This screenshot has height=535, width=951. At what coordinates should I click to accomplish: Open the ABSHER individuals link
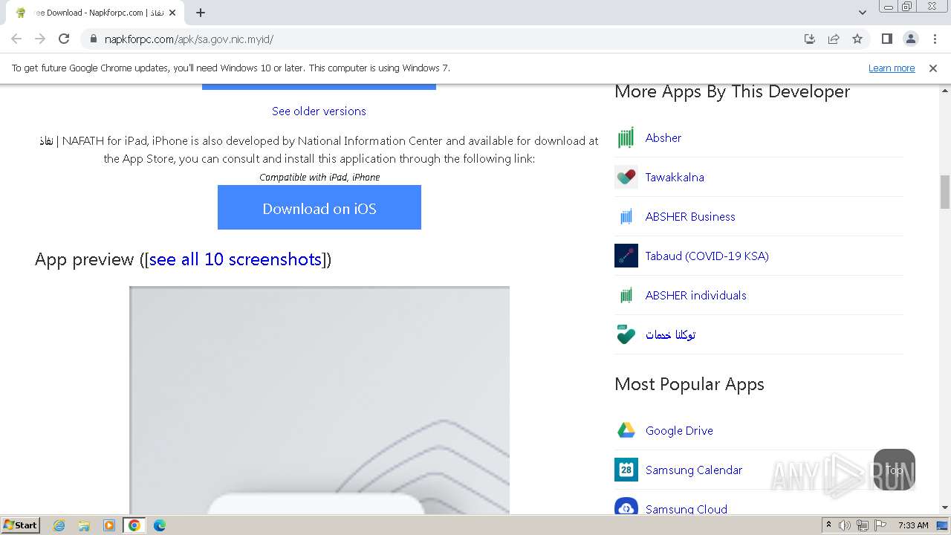[696, 295]
